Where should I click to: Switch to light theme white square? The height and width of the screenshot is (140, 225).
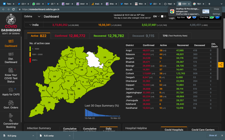coord(162,16)
